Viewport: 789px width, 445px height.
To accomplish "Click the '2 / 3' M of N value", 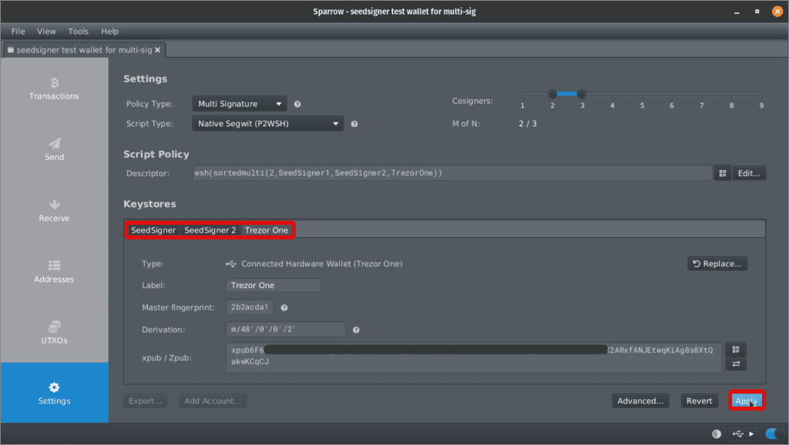I will click(527, 124).
